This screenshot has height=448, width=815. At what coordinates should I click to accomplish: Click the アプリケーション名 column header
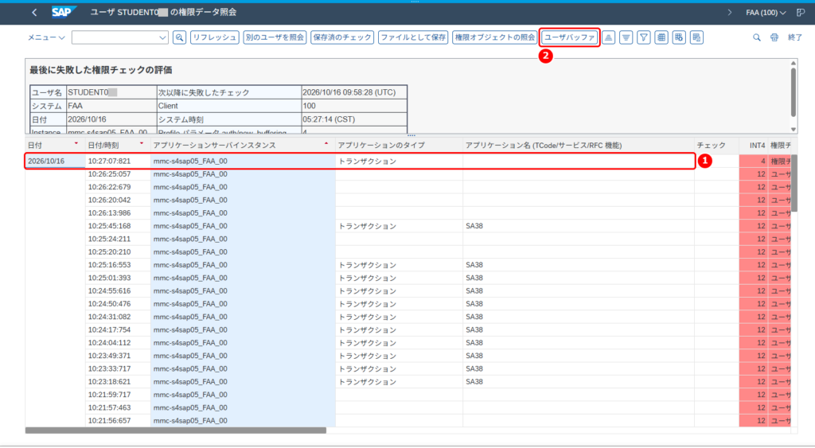[579, 146]
